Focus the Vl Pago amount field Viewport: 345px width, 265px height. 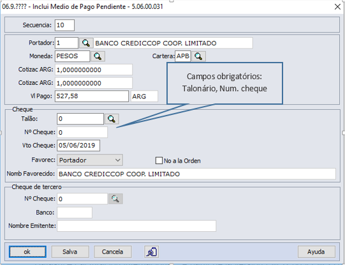coord(92,96)
